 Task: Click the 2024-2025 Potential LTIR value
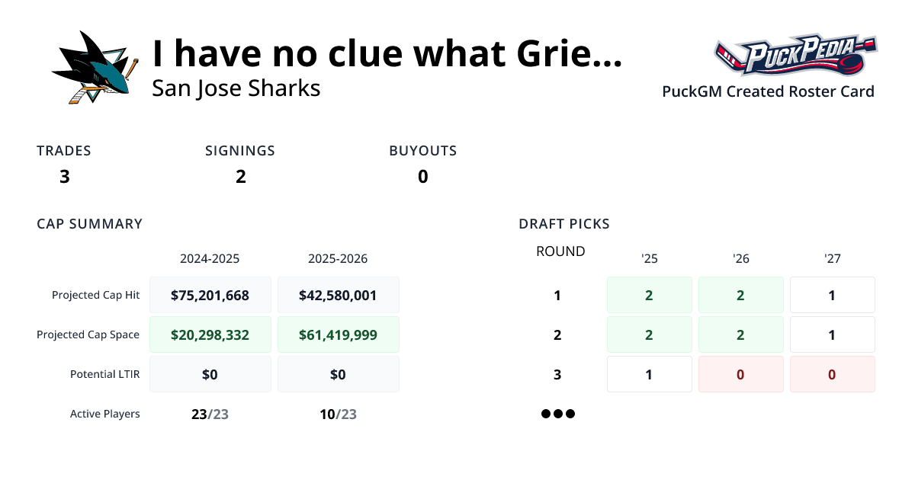click(210, 374)
